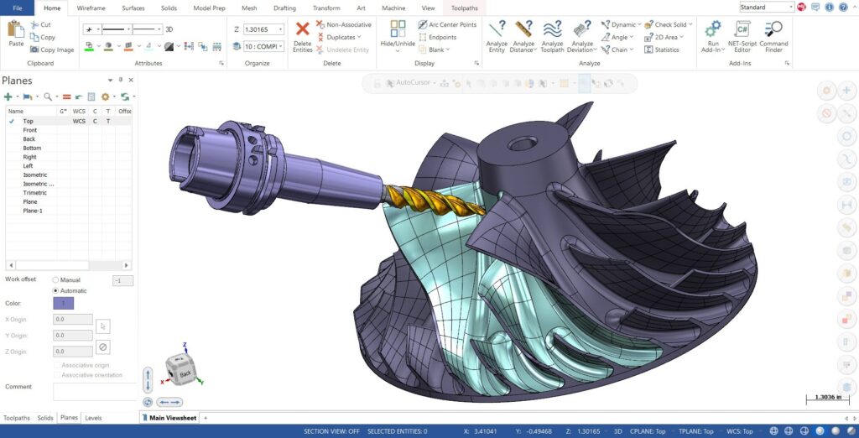The image size is (859, 438).
Task: Expand the 2D Area dropdown
Action: [x=681, y=37]
